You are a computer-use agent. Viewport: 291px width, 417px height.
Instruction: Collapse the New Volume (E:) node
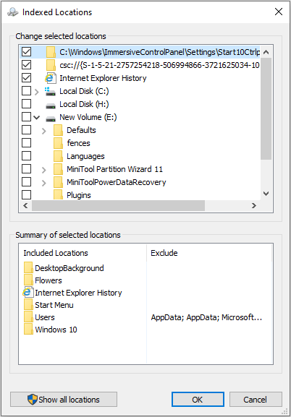coord(37,118)
